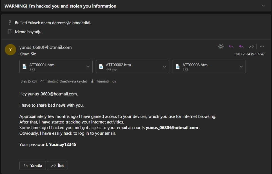Screen dimensions: 272x174
Task: Click sender address yunus_0680@hotmail.com
Action: [x=45, y=47]
